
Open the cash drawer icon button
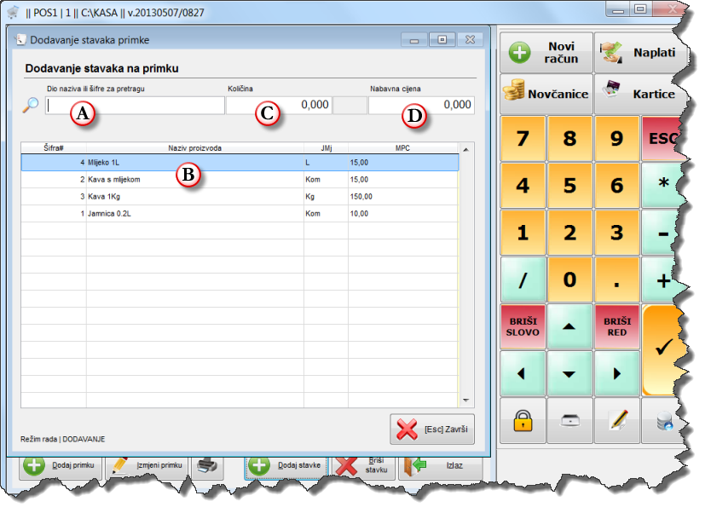[570, 420]
